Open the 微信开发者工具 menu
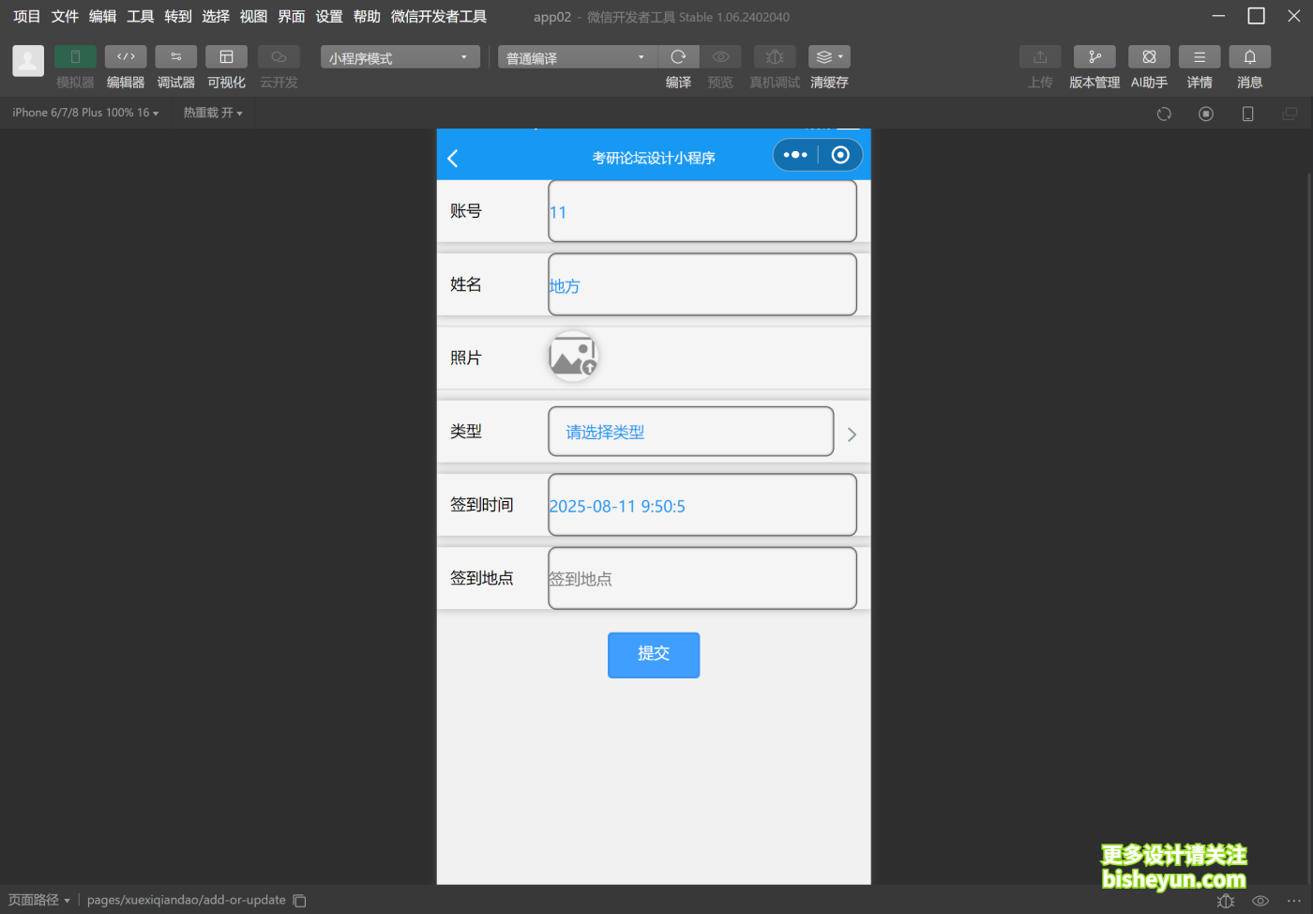This screenshot has width=1313, height=914. [438, 16]
